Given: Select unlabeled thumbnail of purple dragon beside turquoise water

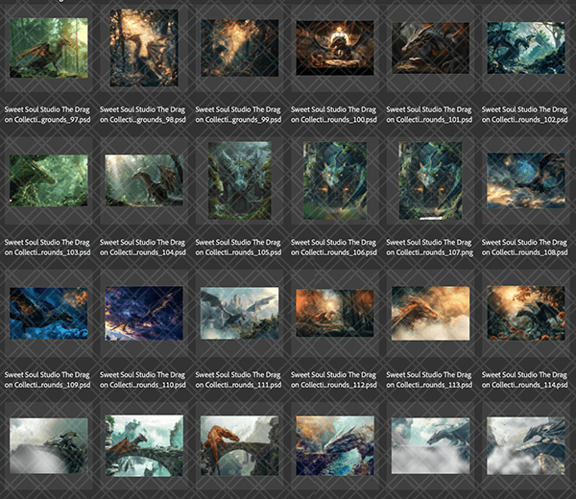Looking at the screenshot, I should (335, 446).
